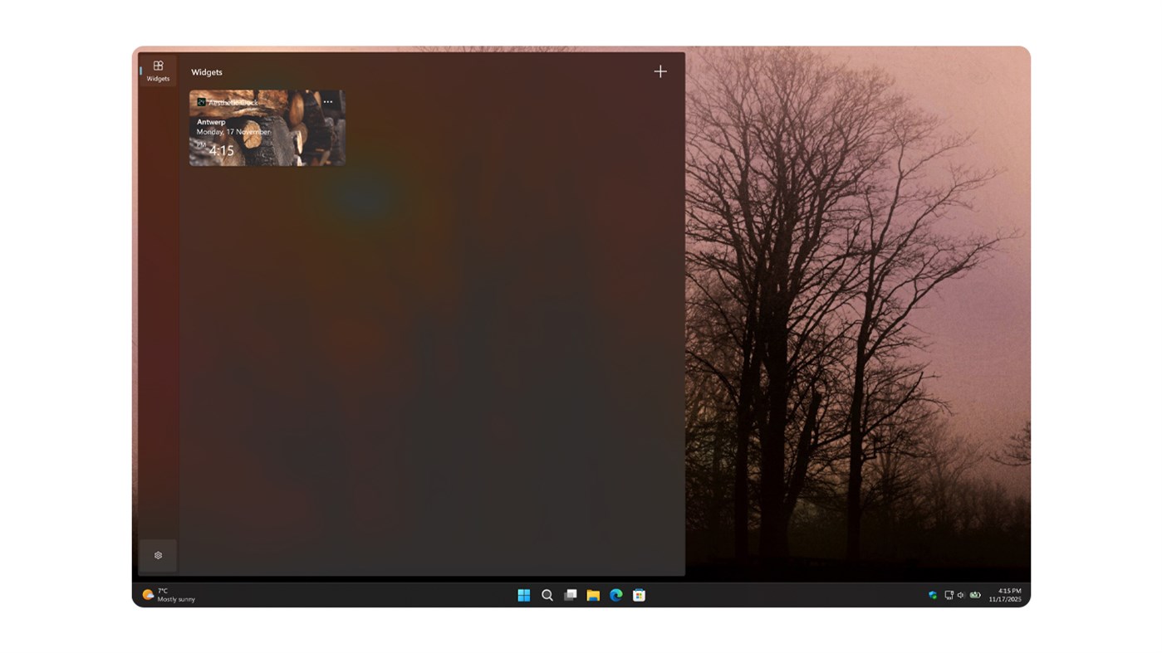Open Microsoft Store from the taskbar
The image size is (1162, 653).
click(639, 595)
